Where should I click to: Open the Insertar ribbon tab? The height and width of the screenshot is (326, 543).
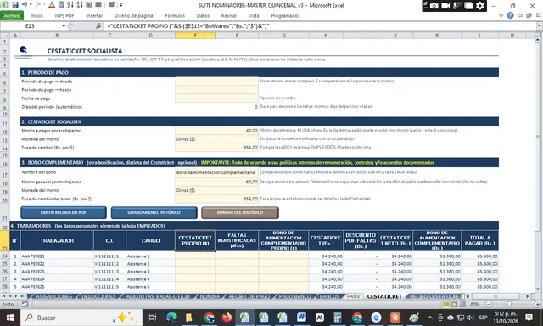point(94,15)
